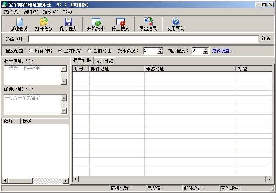Open the 更多设置... link
The width and height of the screenshot is (276, 193).
coord(223,51)
